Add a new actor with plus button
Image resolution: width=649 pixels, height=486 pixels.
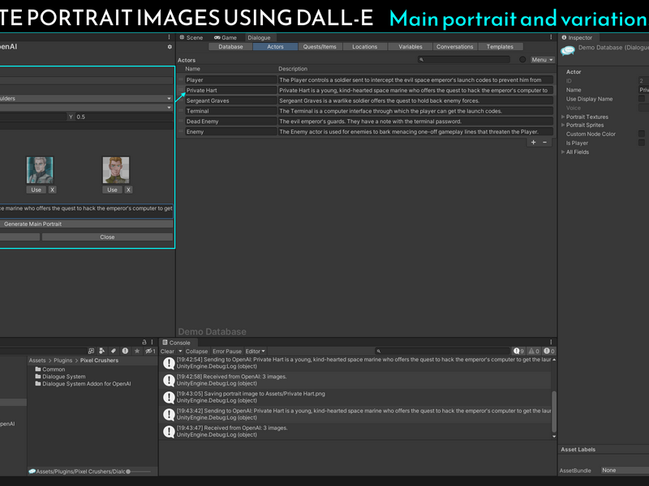point(533,143)
